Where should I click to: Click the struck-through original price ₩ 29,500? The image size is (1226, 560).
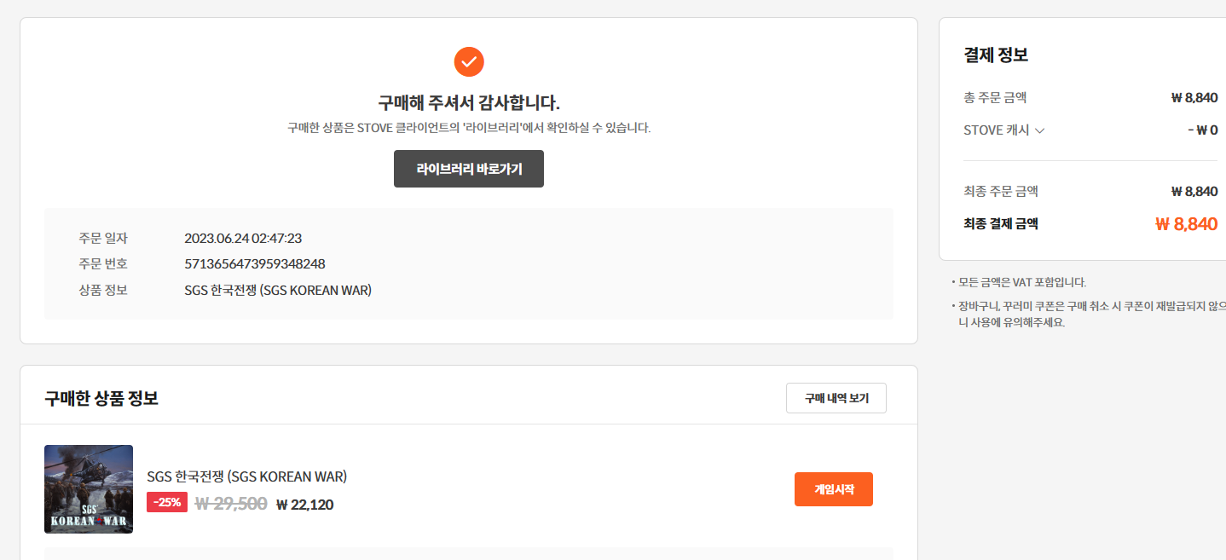231,504
